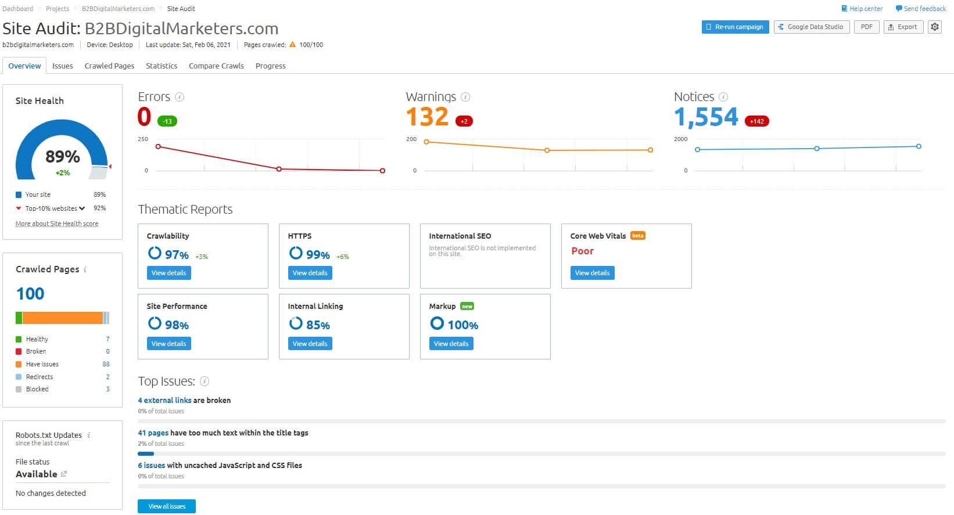Open the Crawled Pages tab
The height and width of the screenshot is (515, 954).
(109, 66)
